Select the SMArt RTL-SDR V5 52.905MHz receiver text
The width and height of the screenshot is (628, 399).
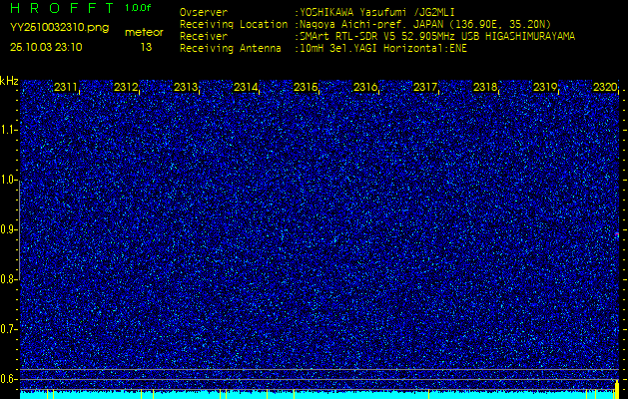(437, 37)
